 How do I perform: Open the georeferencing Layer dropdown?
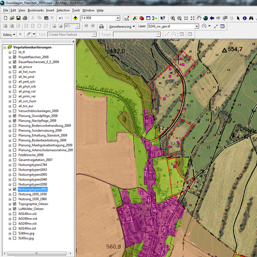(197, 26)
